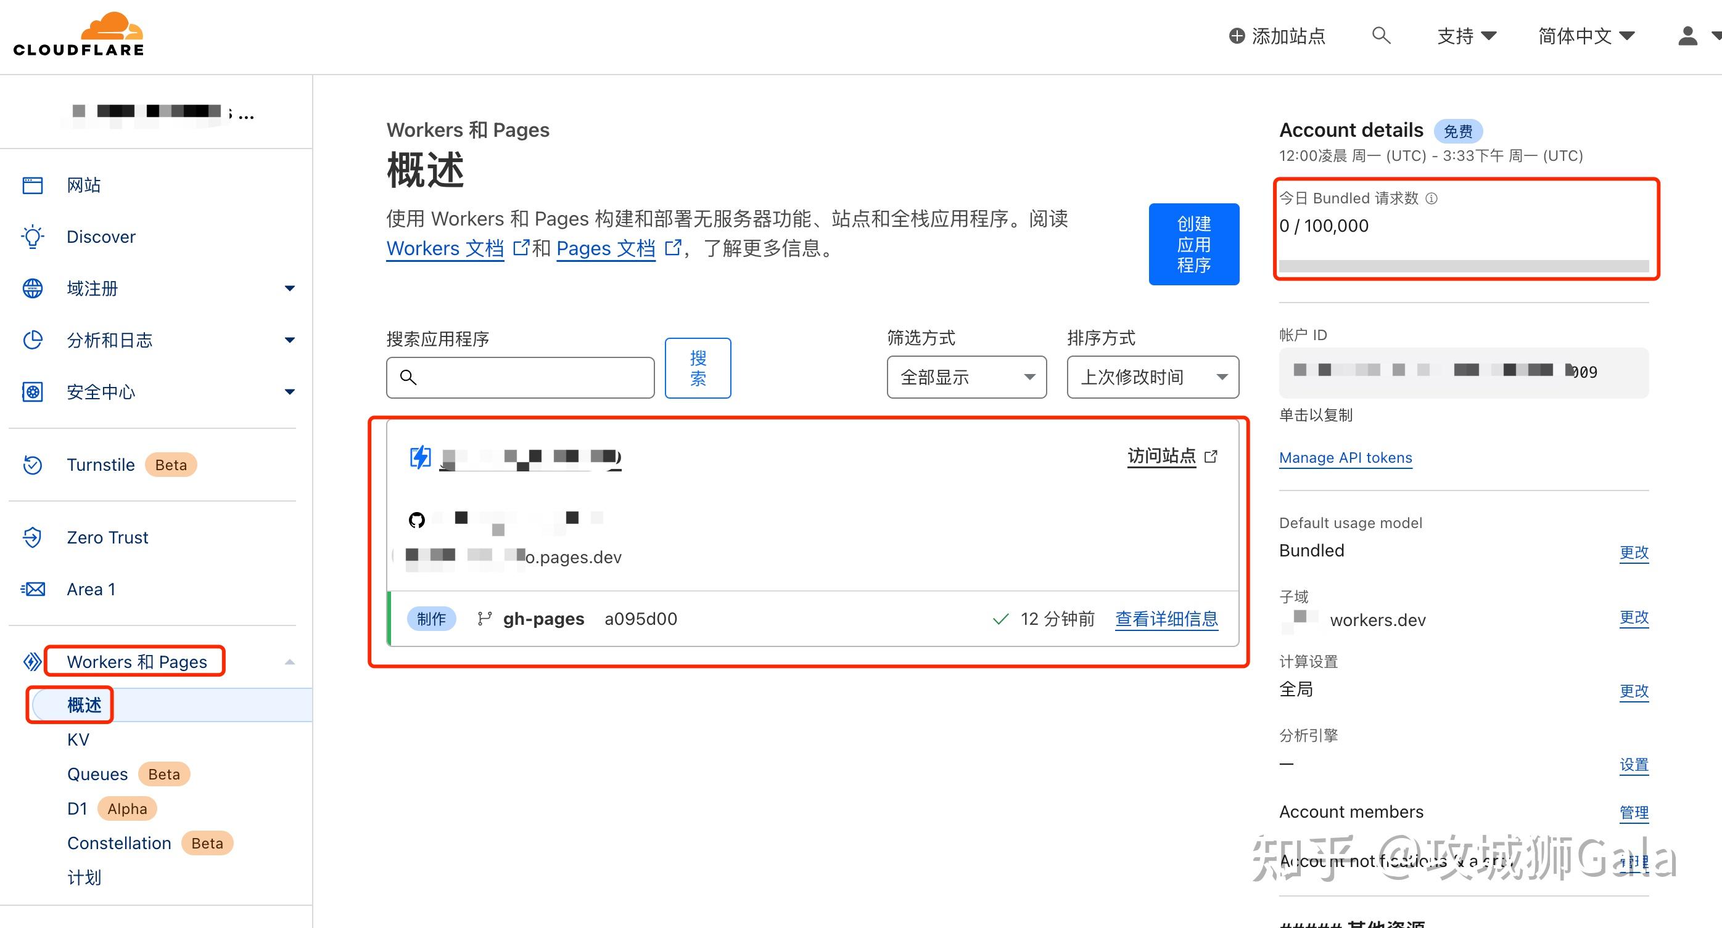
Task: Click 管理 beside Account members
Action: coord(1634,813)
